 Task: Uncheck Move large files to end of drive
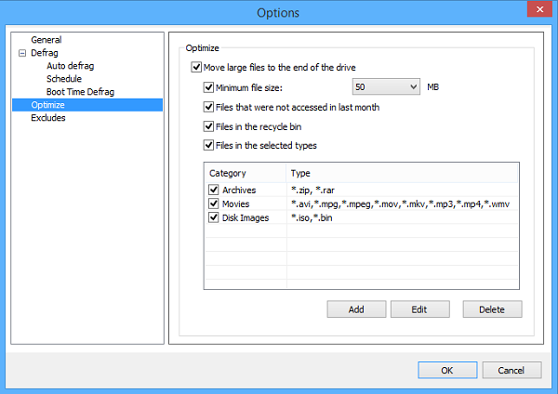[x=196, y=67]
